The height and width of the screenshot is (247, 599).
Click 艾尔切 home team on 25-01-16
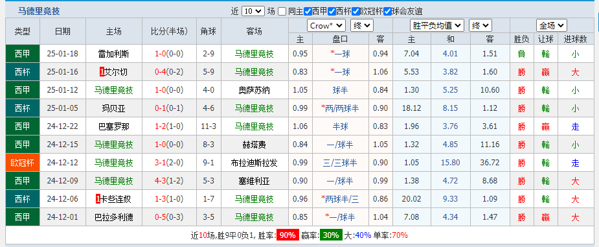point(116,72)
